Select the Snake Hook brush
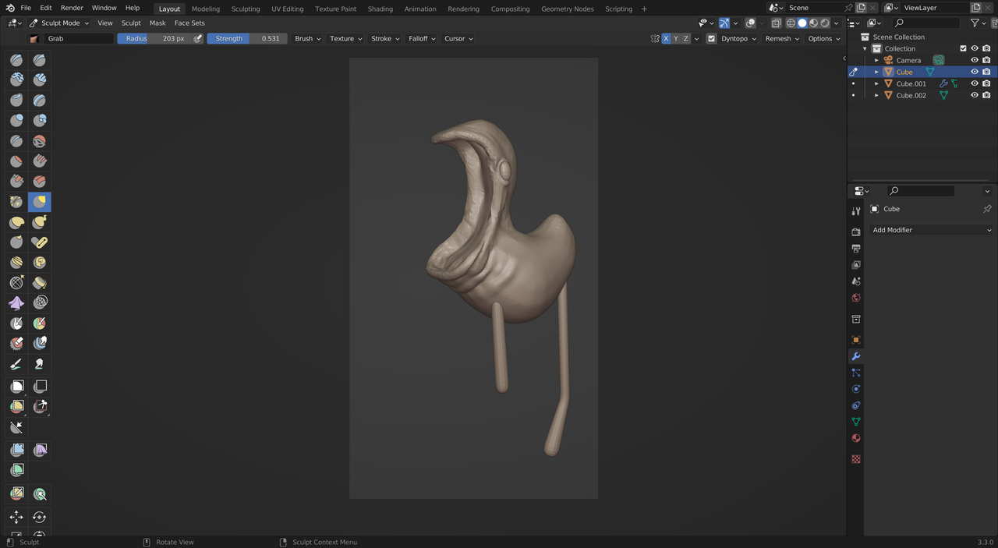Image resolution: width=998 pixels, height=548 pixels. pyautogui.click(x=40, y=222)
